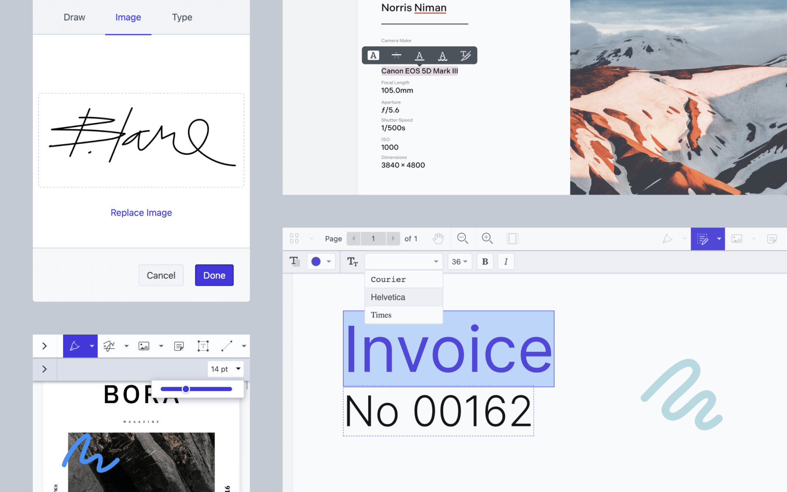The height and width of the screenshot is (492, 787).
Task: Apply squiggly underline annotation
Action: click(x=442, y=56)
